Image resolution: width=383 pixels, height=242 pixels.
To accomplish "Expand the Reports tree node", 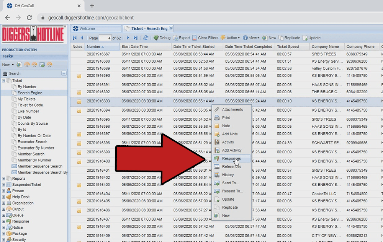I will click(4, 179).
